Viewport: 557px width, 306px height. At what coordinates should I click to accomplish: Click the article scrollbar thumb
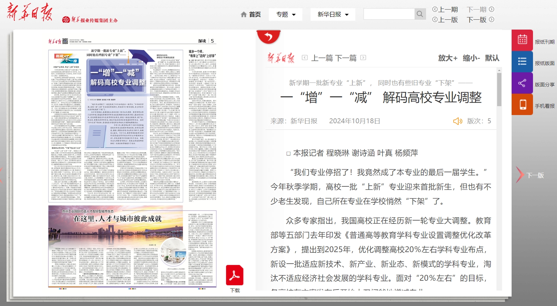tap(499, 89)
